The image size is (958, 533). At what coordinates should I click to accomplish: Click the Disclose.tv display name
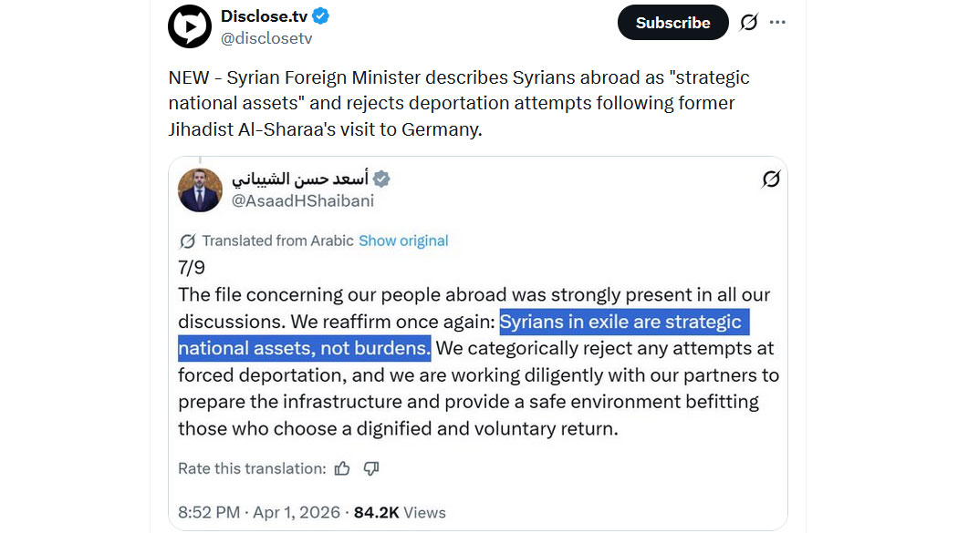pos(265,15)
